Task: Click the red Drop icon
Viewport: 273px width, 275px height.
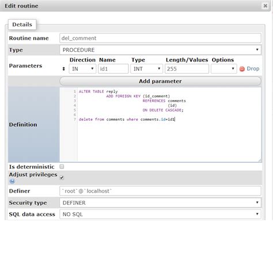Action: [x=242, y=69]
